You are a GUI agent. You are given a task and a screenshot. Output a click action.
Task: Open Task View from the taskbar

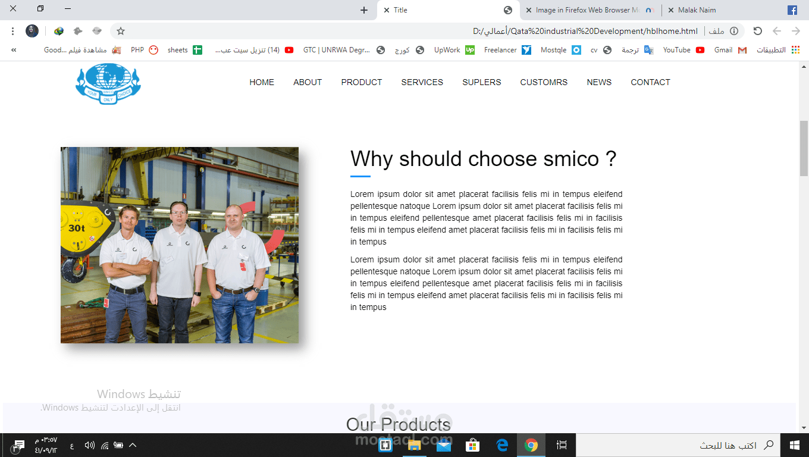[562, 445]
